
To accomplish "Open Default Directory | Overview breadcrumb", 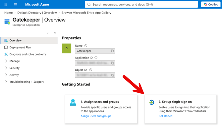I will tap(37, 13).
